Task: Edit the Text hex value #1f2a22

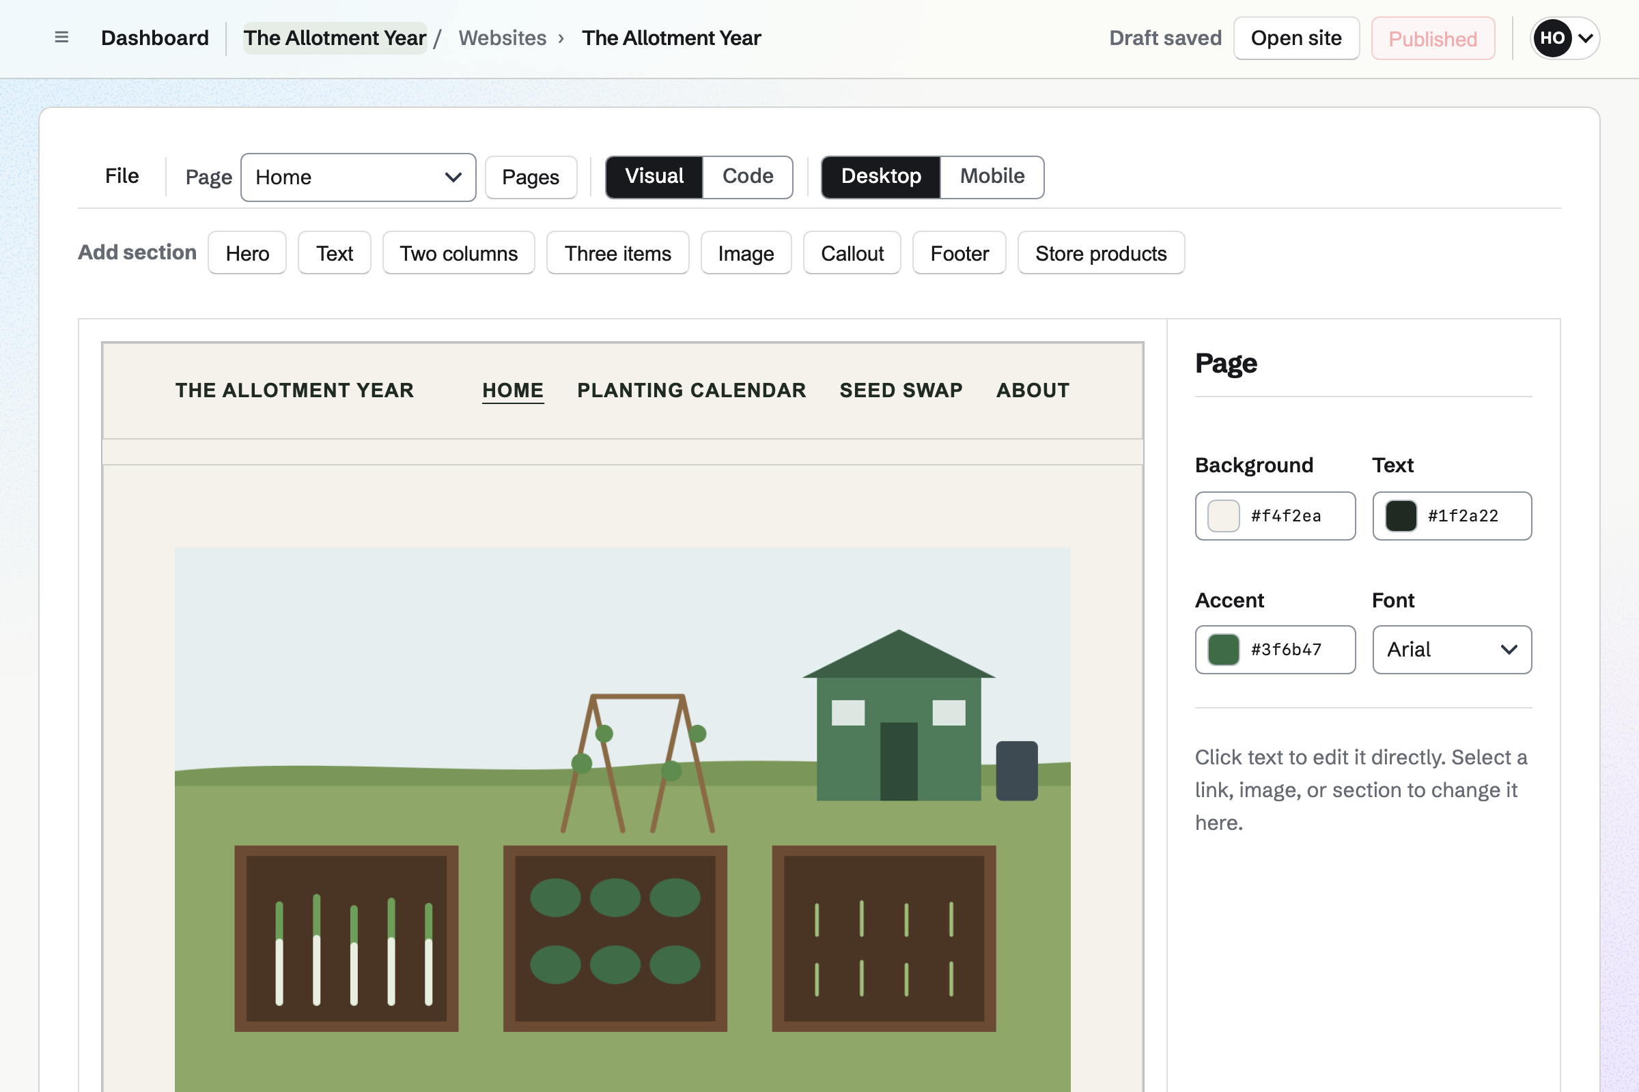Action: pyautogui.click(x=1463, y=516)
